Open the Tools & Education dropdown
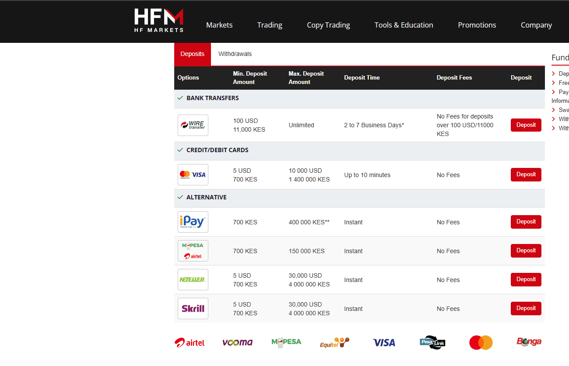This screenshot has height=366, width=569. [404, 25]
